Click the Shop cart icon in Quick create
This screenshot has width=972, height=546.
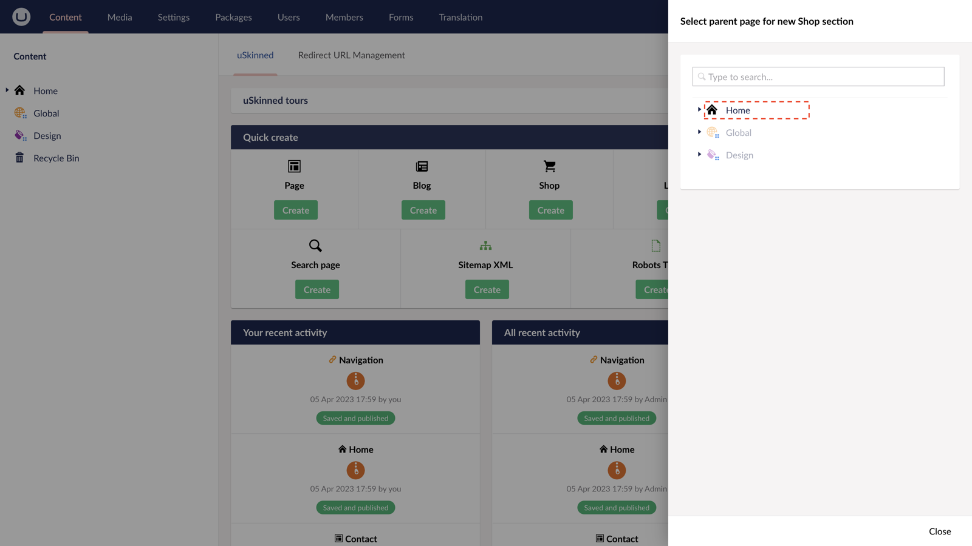(549, 166)
